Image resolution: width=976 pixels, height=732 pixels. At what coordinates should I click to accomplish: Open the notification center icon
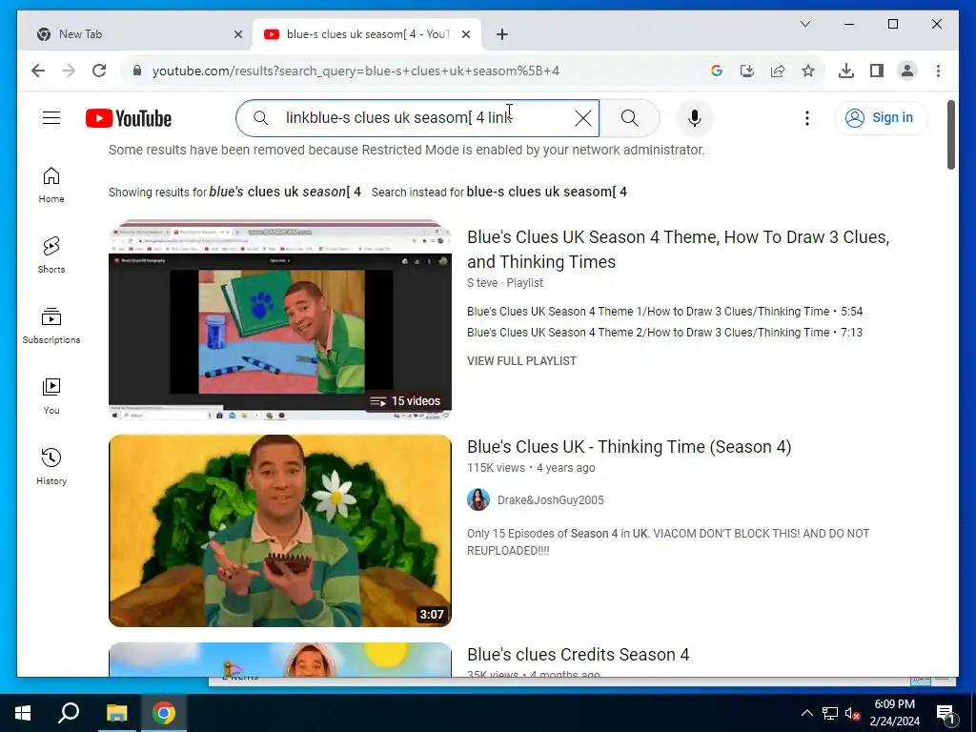(x=945, y=714)
